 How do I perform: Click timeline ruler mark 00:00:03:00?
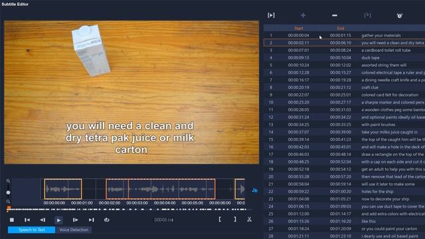point(137,202)
